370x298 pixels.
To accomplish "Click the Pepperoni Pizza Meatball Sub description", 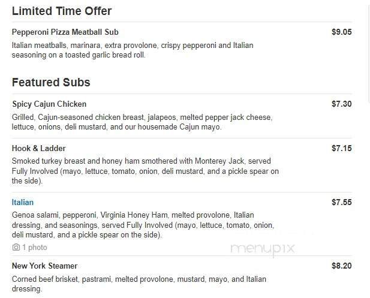I will click(x=132, y=50).
